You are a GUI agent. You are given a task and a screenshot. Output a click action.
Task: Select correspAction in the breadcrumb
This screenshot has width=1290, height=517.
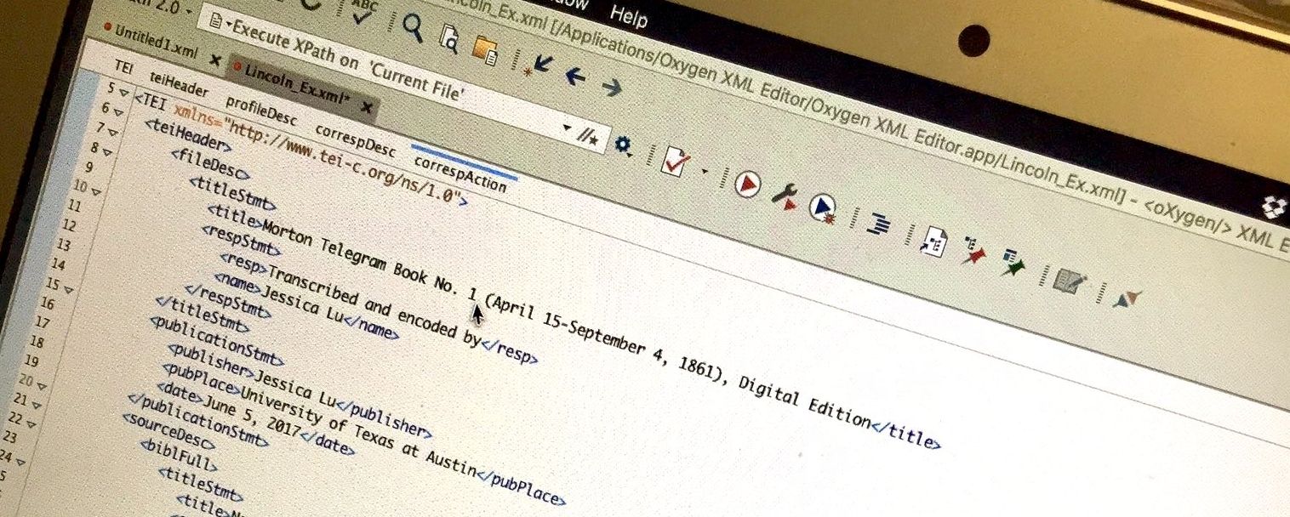click(x=460, y=172)
